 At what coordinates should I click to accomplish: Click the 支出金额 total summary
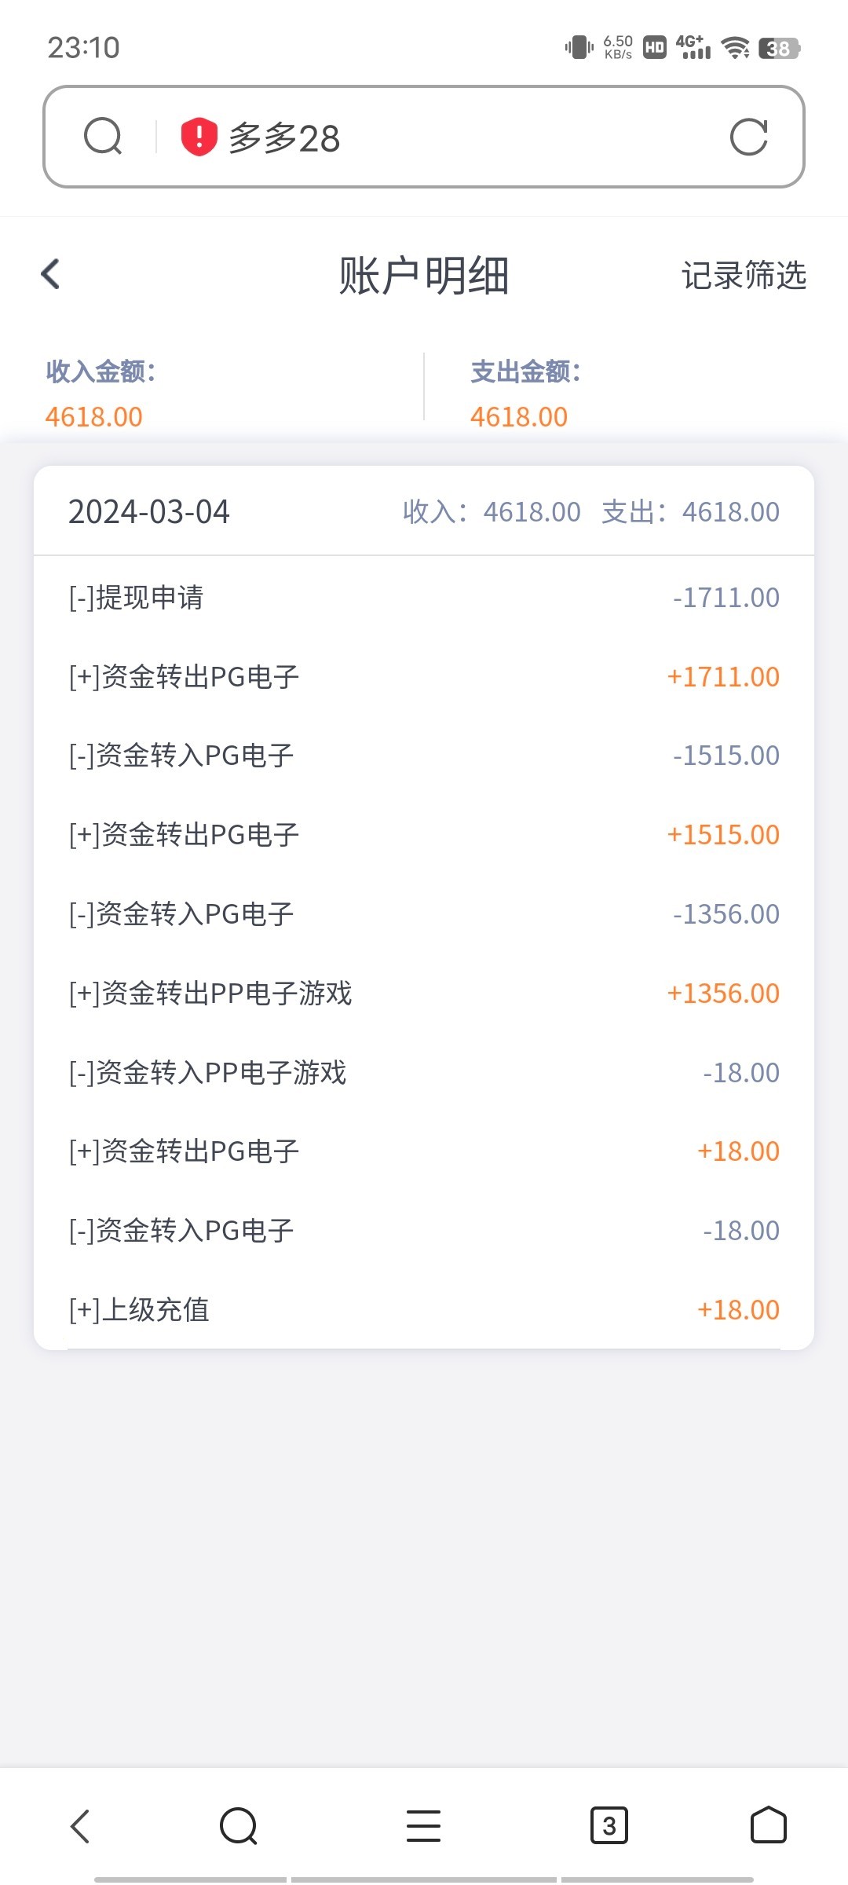click(525, 394)
